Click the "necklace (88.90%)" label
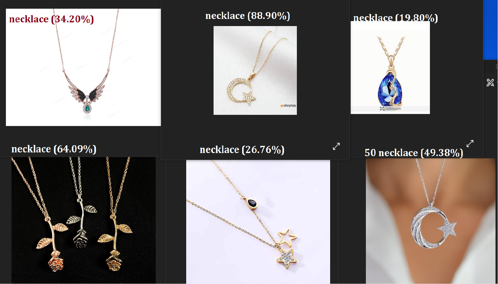 pyautogui.click(x=248, y=16)
